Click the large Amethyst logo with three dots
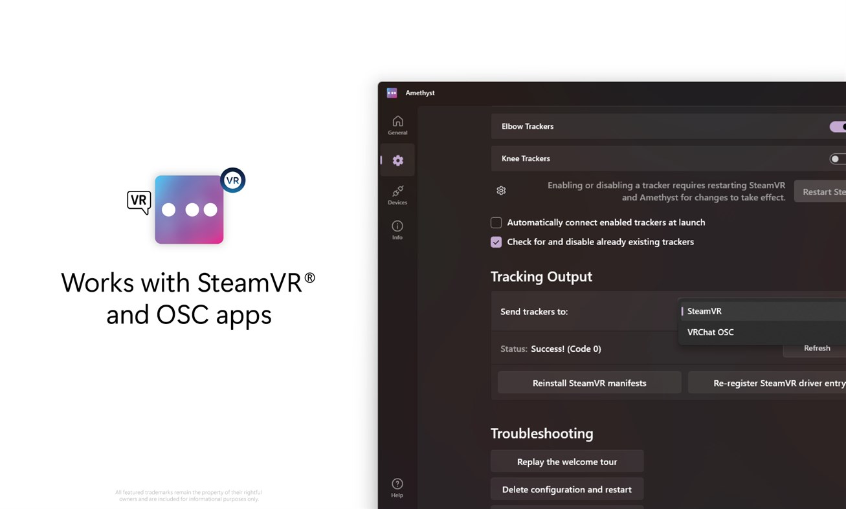The width and height of the screenshot is (846, 509). pyautogui.click(x=189, y=210)
